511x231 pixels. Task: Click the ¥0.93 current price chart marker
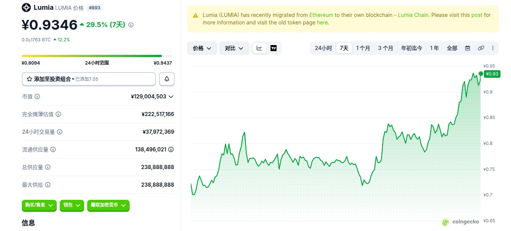(x=491, y=74)
